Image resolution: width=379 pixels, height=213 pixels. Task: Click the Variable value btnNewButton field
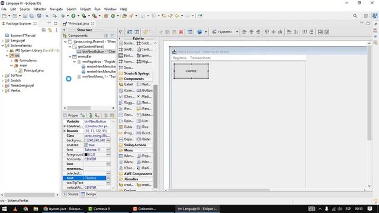97,121
